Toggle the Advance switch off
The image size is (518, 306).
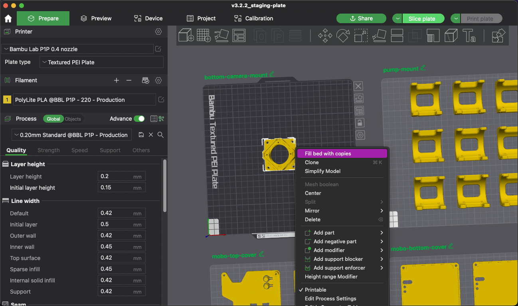[139, 119]
